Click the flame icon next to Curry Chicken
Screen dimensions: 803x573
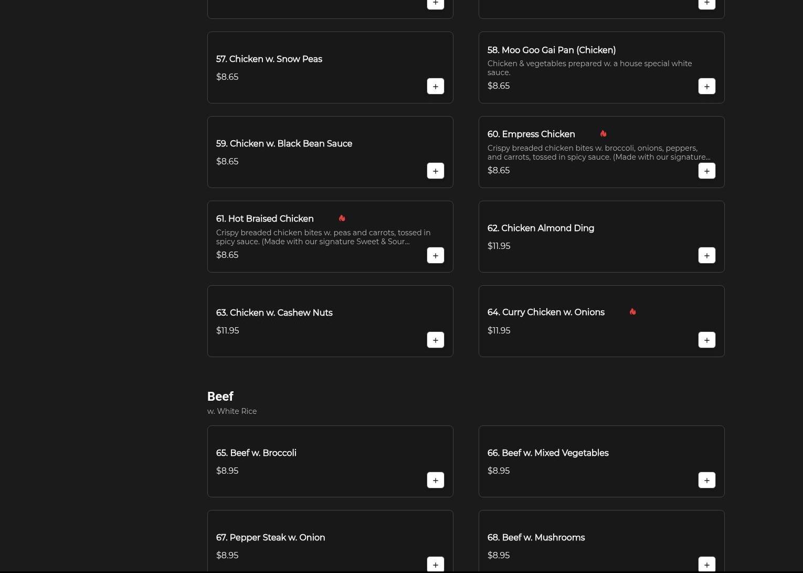(632, 312)
